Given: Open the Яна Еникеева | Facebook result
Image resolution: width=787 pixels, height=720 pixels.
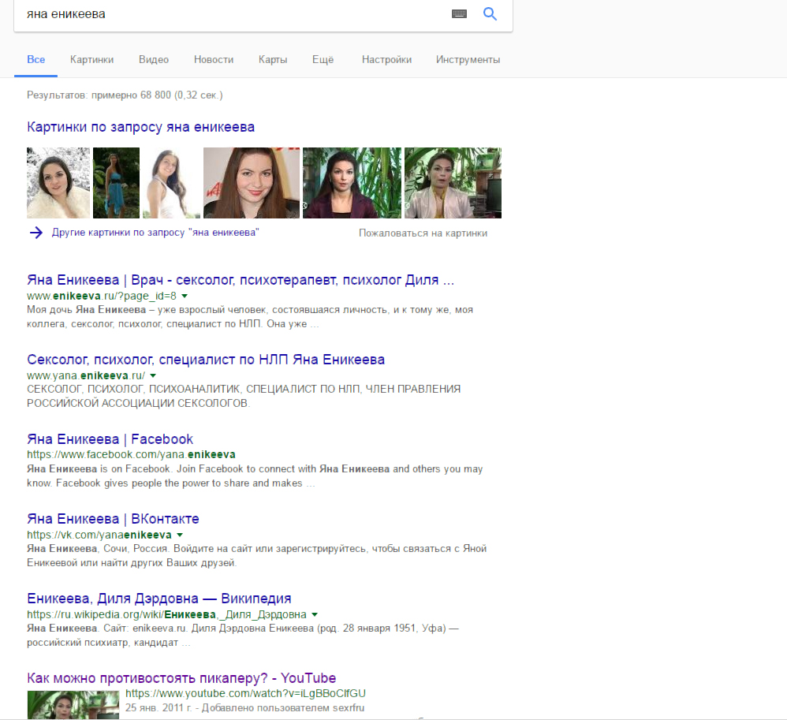Looking at the screenshot, I should click(110, 439).
